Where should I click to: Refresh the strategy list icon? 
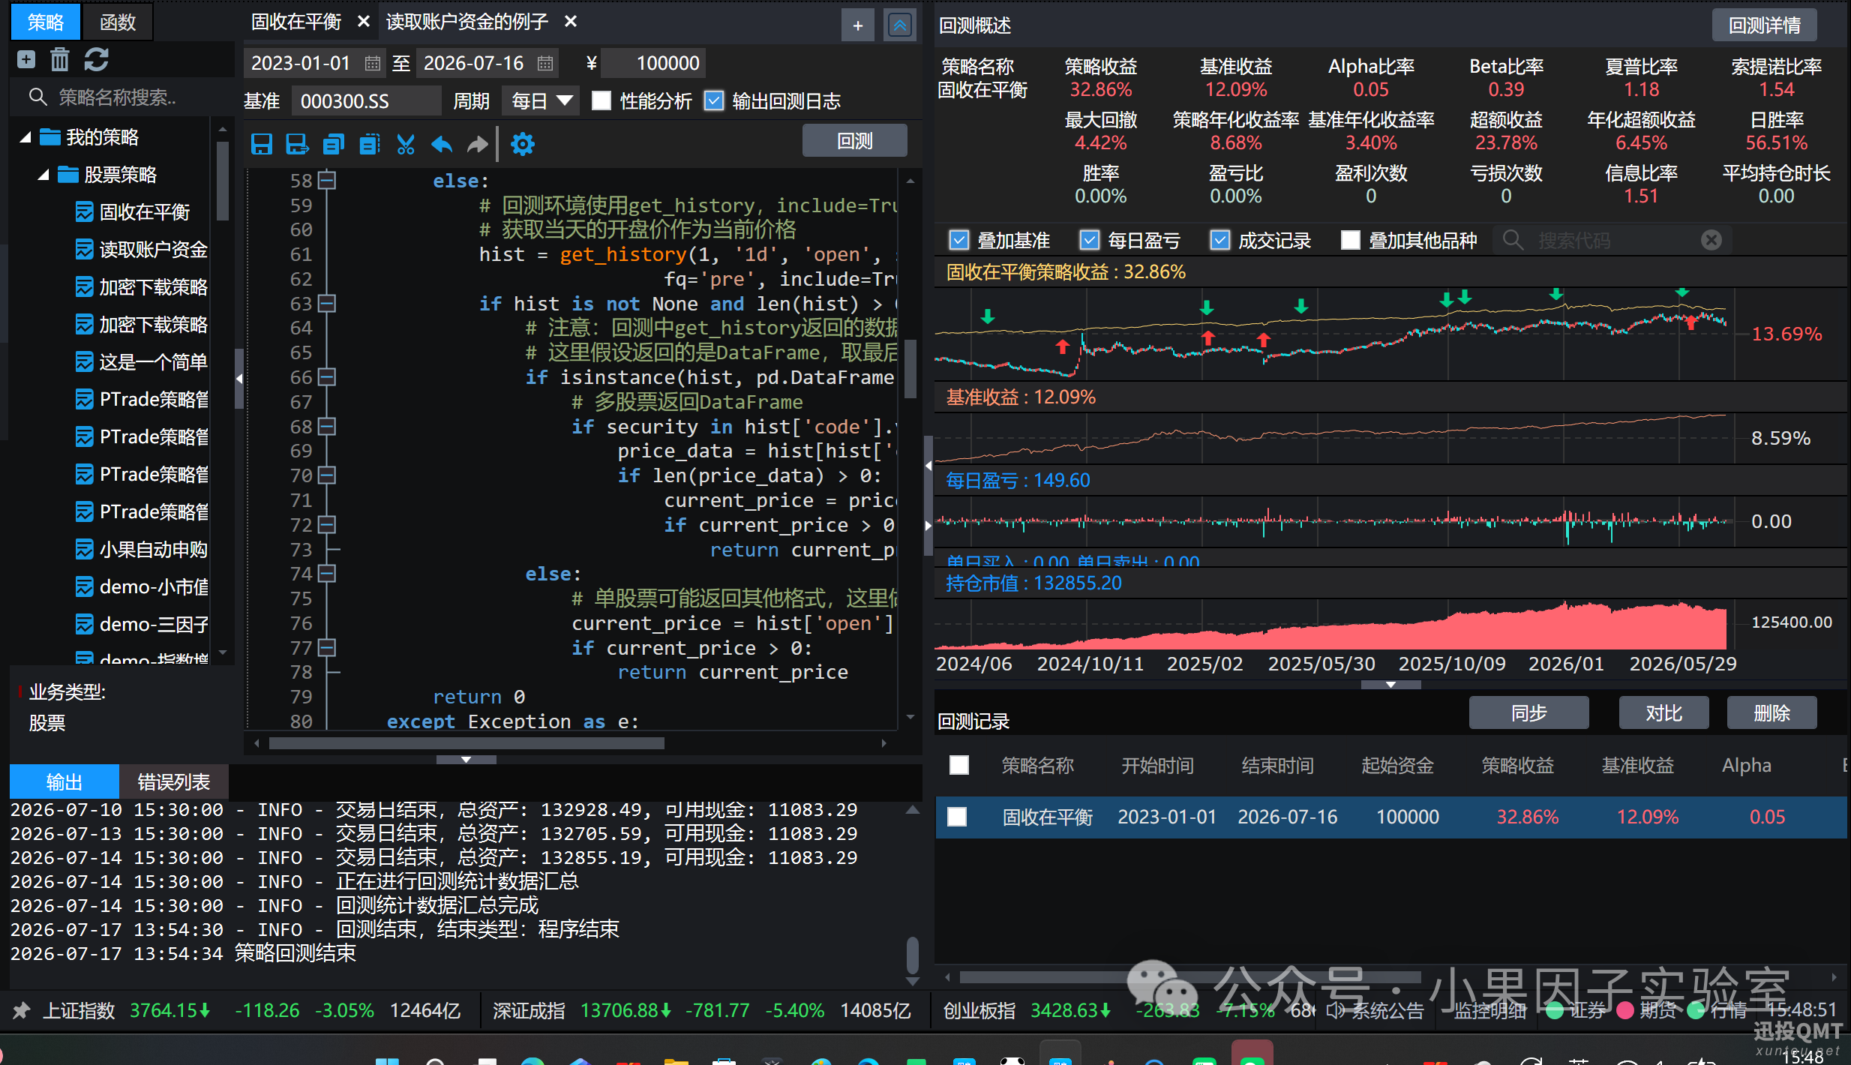tap(96, 59)
